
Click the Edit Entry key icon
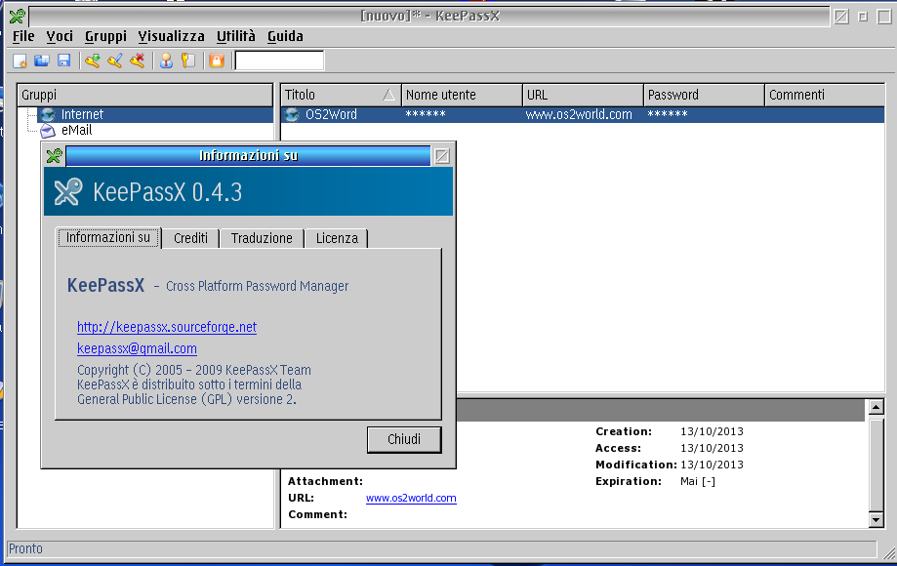pos(115,61)
